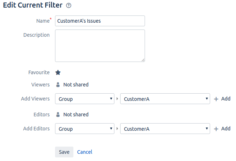
Task: Expand the CustomerA dropdown for Add Editors
Action: 165,129
